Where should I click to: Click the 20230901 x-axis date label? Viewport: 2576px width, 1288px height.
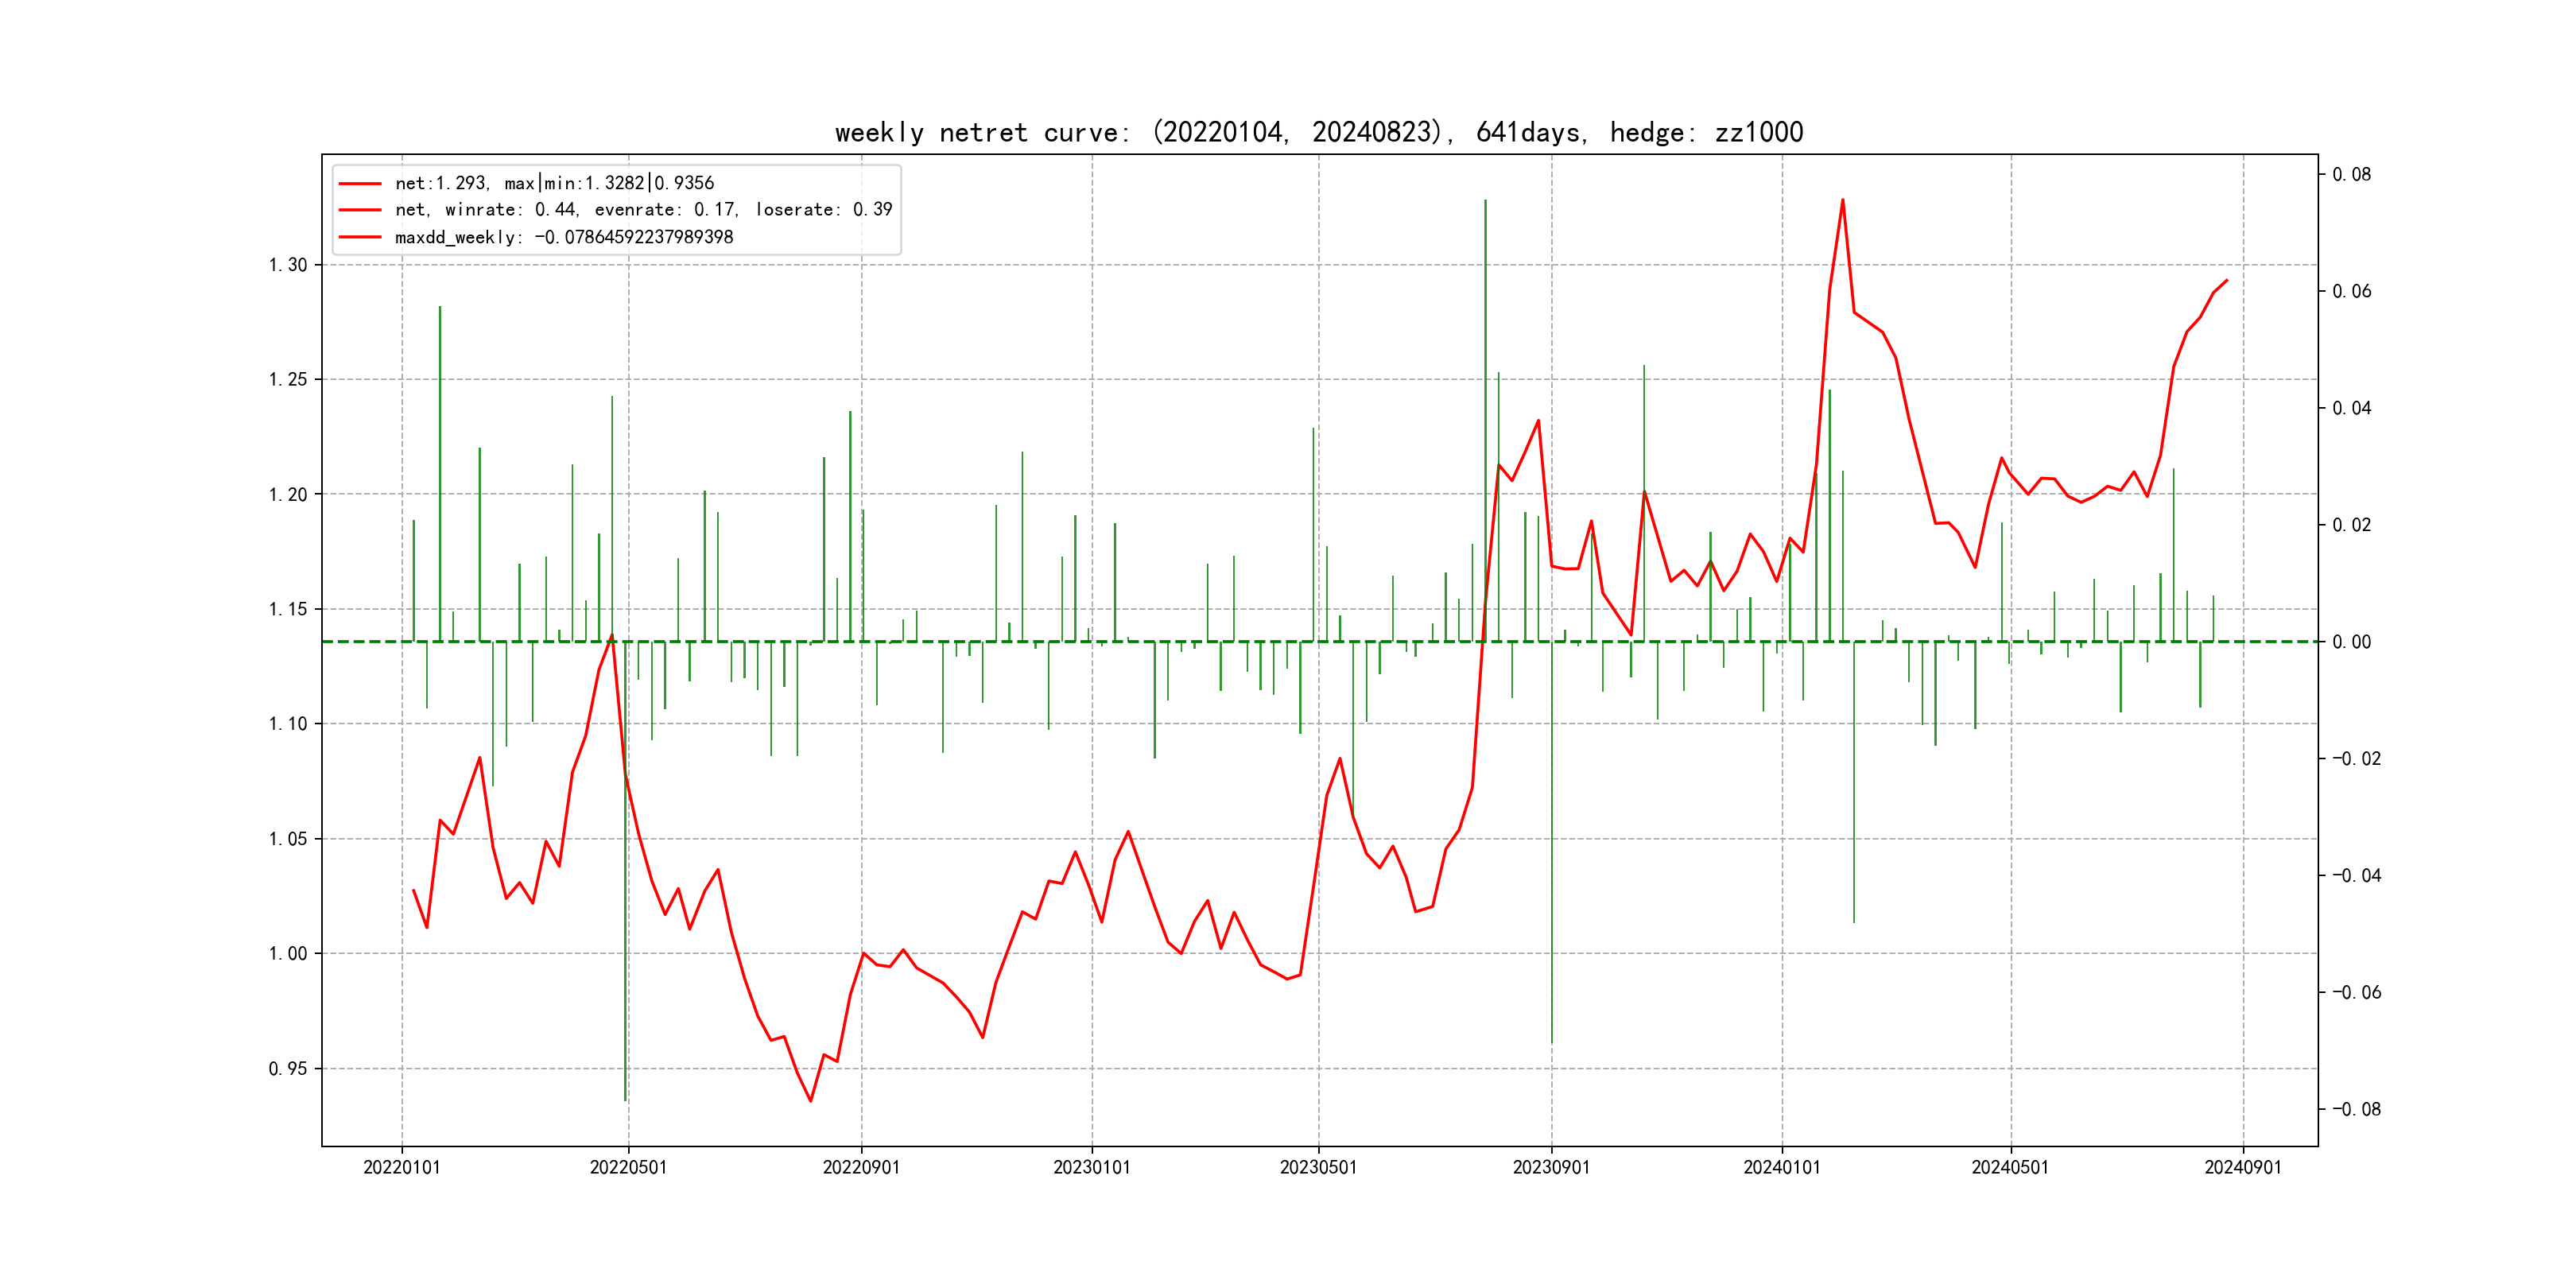[1551, 1167]
